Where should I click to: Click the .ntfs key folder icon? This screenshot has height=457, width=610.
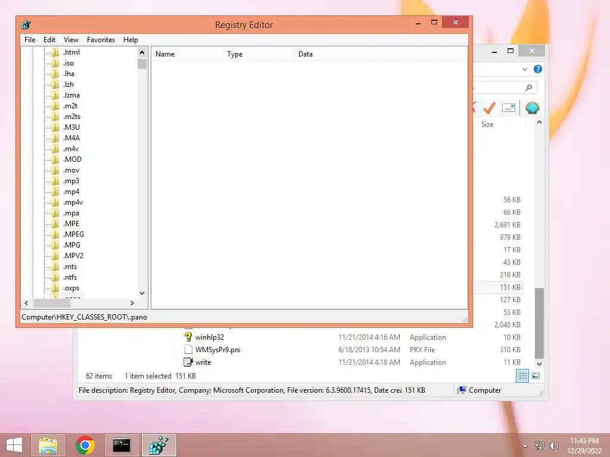pos(55,277)
